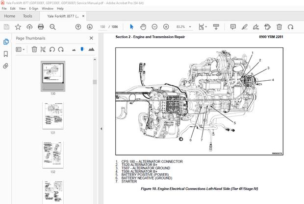Click thumbnails panel scrollbar handle
Image resolution: width=304 pixels, height=204 pixels.
coord(95,82)
